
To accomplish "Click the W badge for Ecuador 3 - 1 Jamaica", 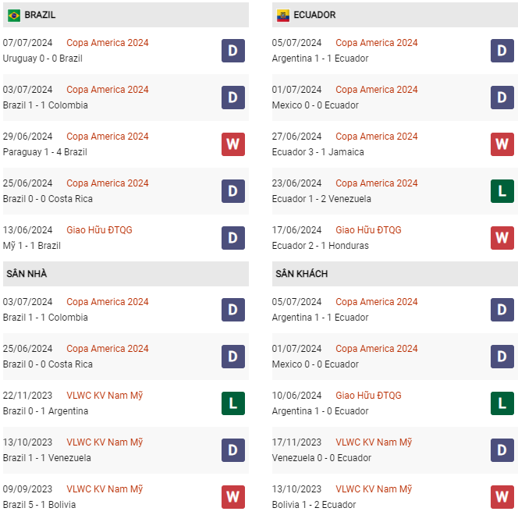I will [x=502, y=144].
